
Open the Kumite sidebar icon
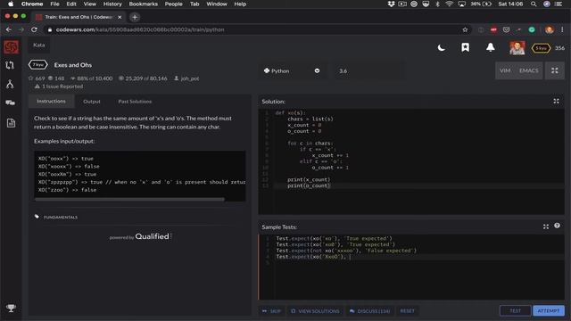10,85
